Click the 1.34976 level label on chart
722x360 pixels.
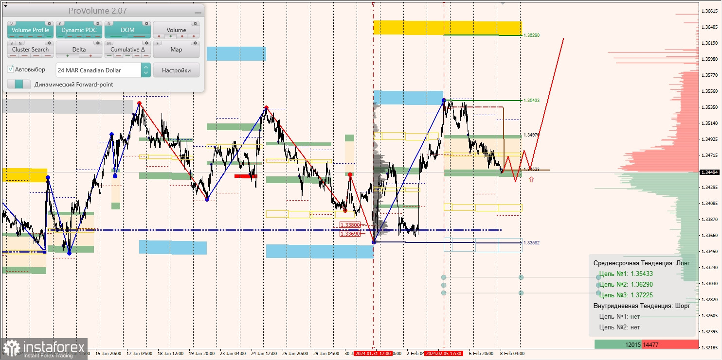pyautogui.click(x=532, y=135)
